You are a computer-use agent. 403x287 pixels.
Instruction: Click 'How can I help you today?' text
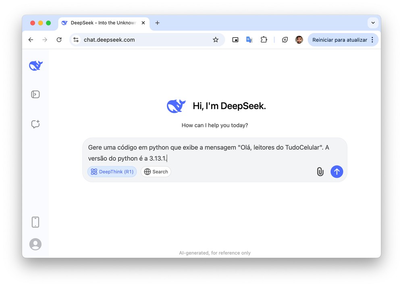[x=215, y=125]
